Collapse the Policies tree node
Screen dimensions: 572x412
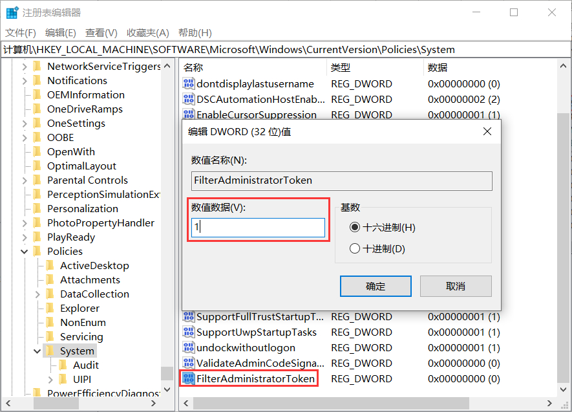click(x=24, y=252)
